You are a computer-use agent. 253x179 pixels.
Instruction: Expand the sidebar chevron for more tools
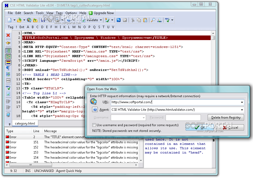coord(10,124)
